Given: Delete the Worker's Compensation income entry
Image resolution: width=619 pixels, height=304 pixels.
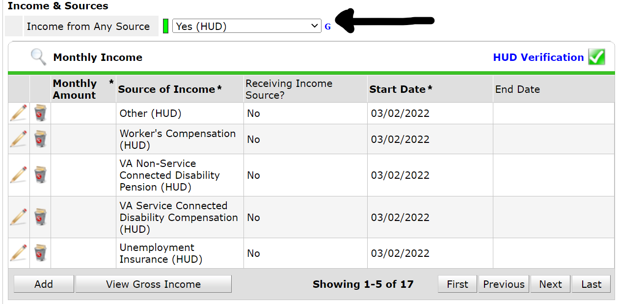Looking at the screenshot, I should tap(40, 139).
